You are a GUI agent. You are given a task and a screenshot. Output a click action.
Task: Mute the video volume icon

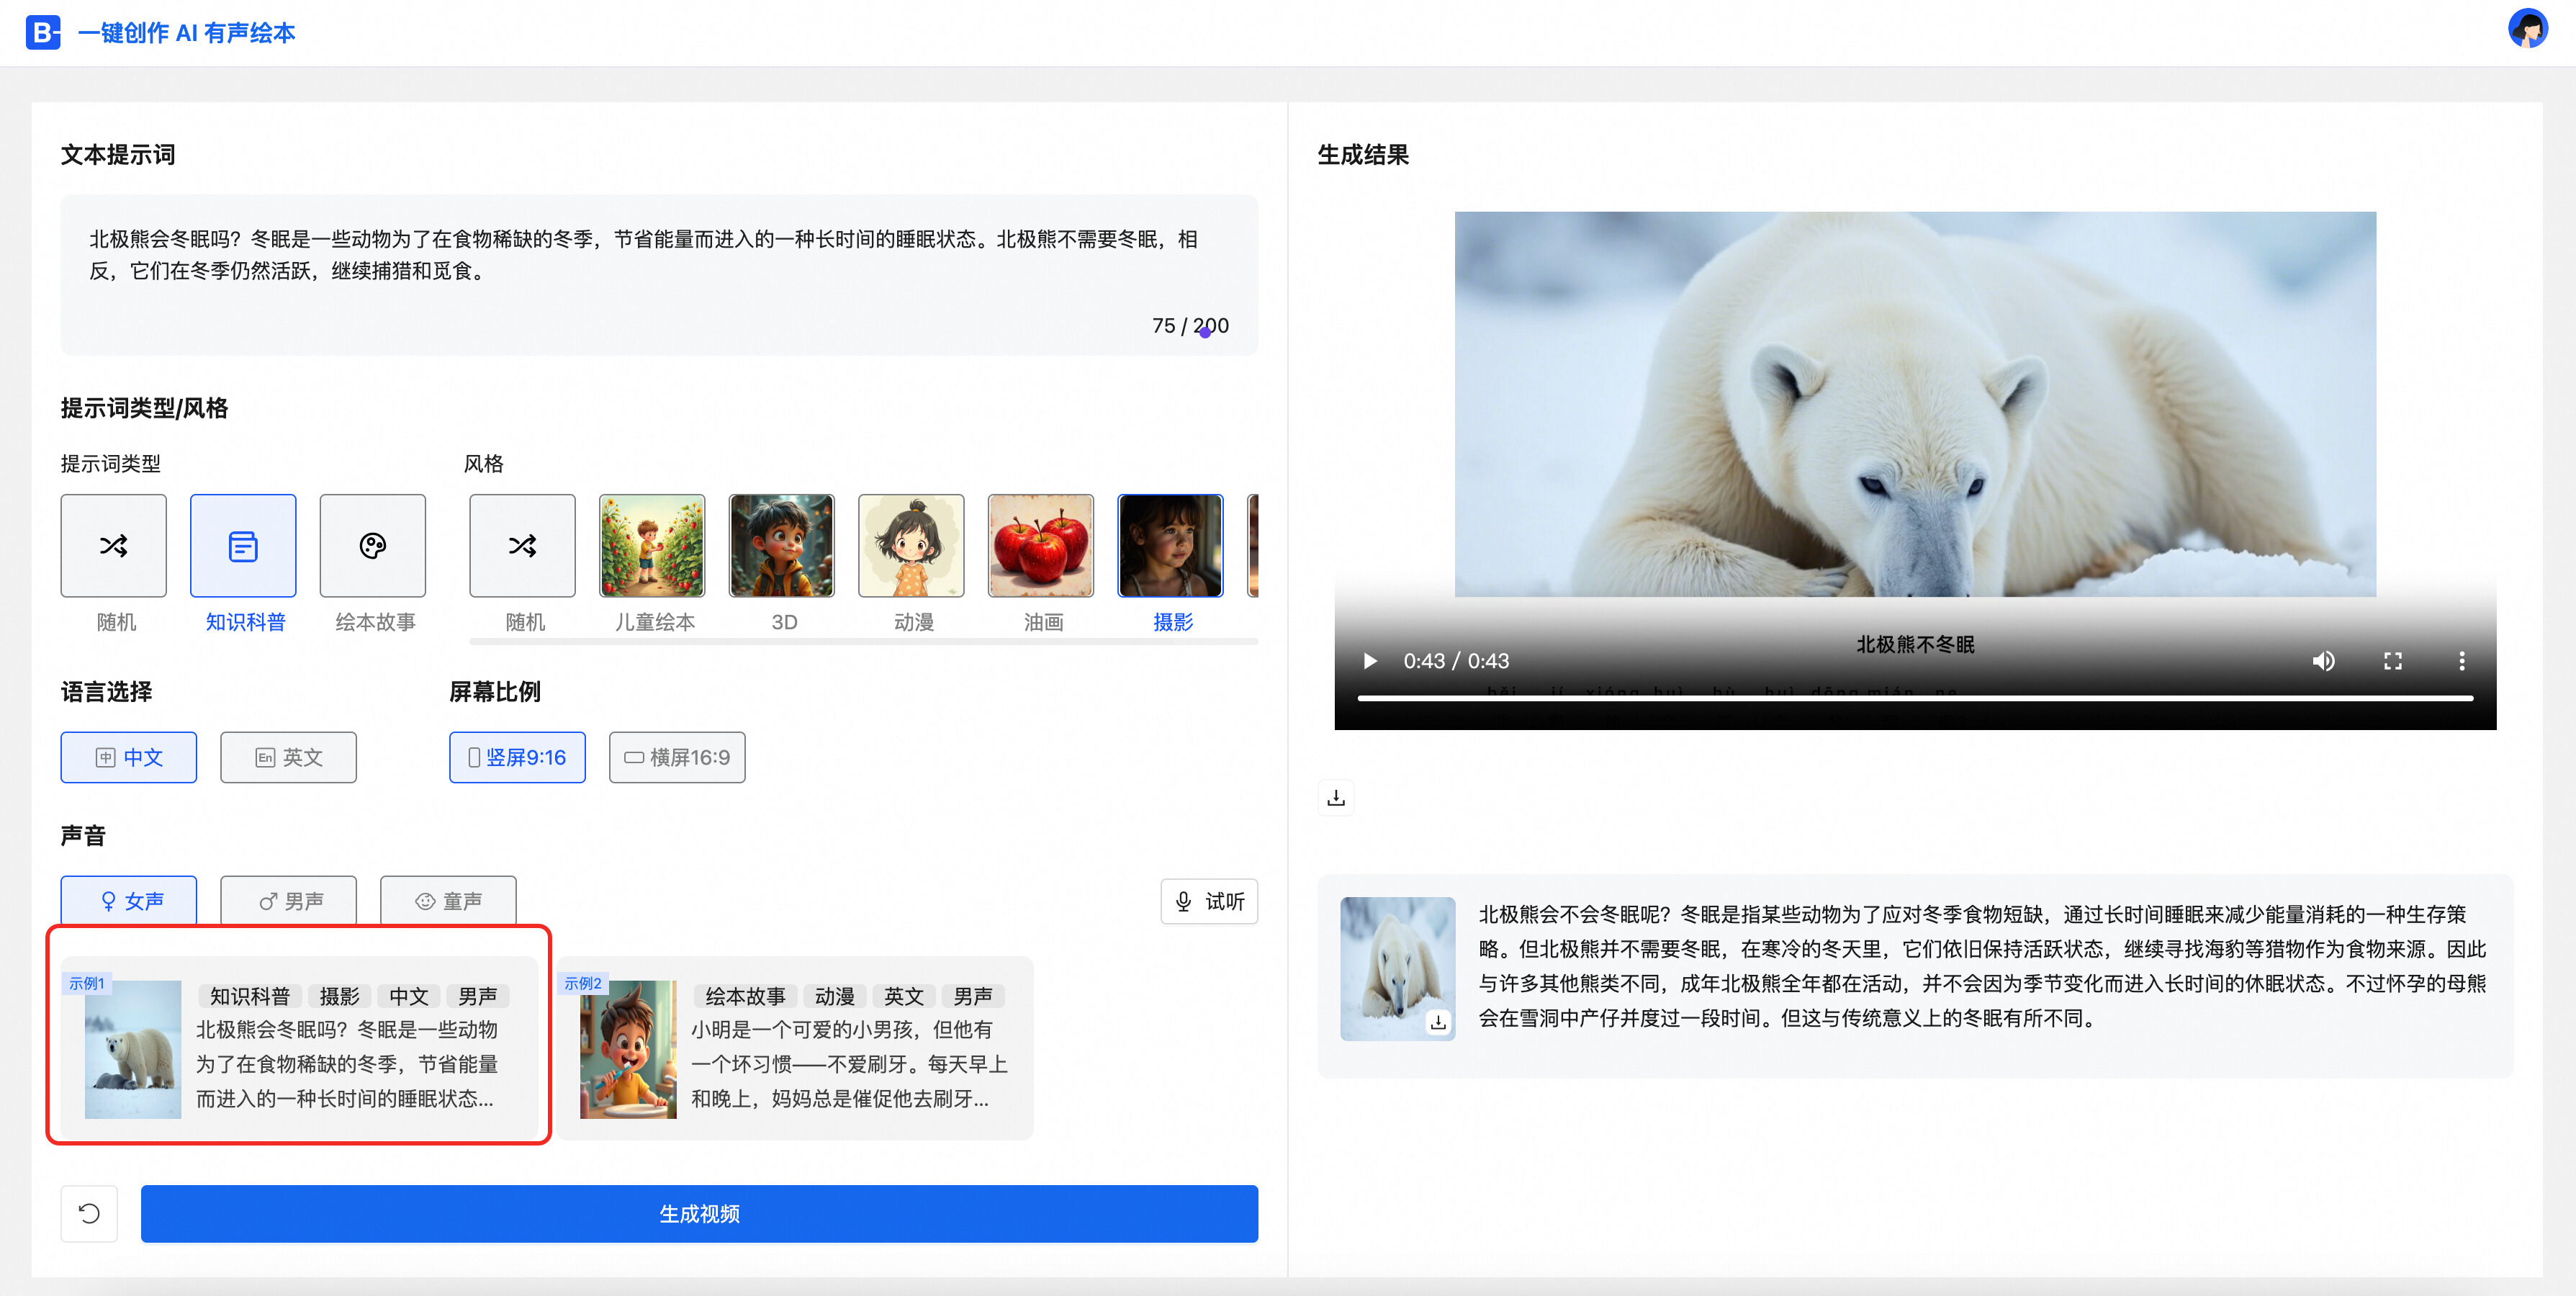[2323, 661]
